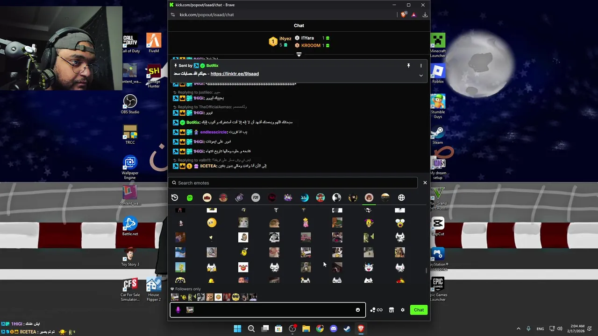The height and width of the screenshot is (336, 598).
Task: Open Discord from the taskbar
Action: [334, 329]
